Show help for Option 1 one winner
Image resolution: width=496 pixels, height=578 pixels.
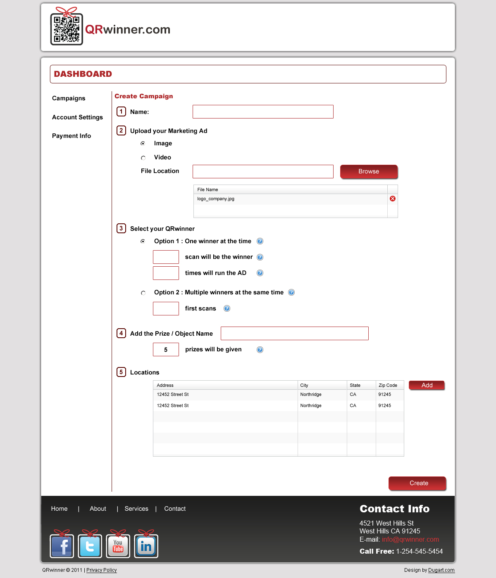(x=260, y=241)
